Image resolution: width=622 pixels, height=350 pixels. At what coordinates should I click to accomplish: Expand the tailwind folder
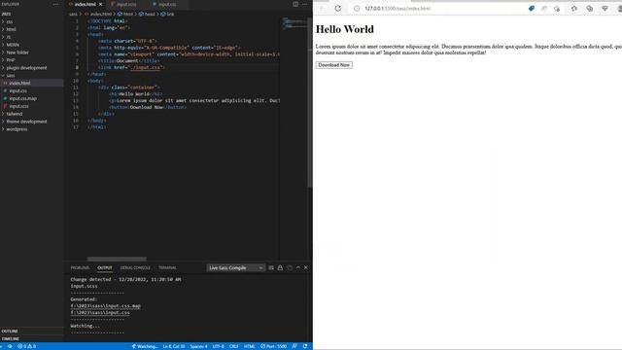(x=32, y=114)
